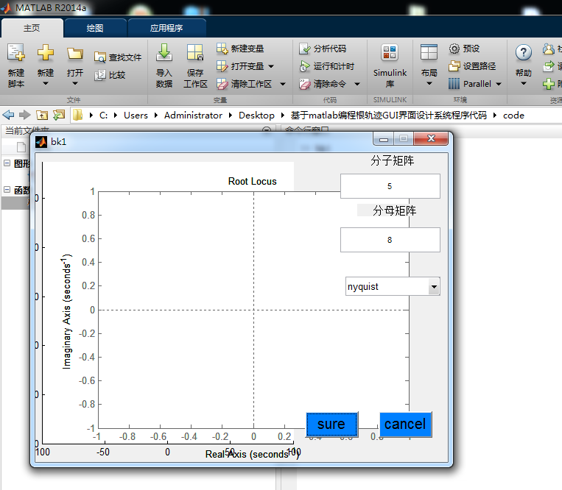
Task: Expand the 打开 dropdown arrow
Action: [75, 84]
